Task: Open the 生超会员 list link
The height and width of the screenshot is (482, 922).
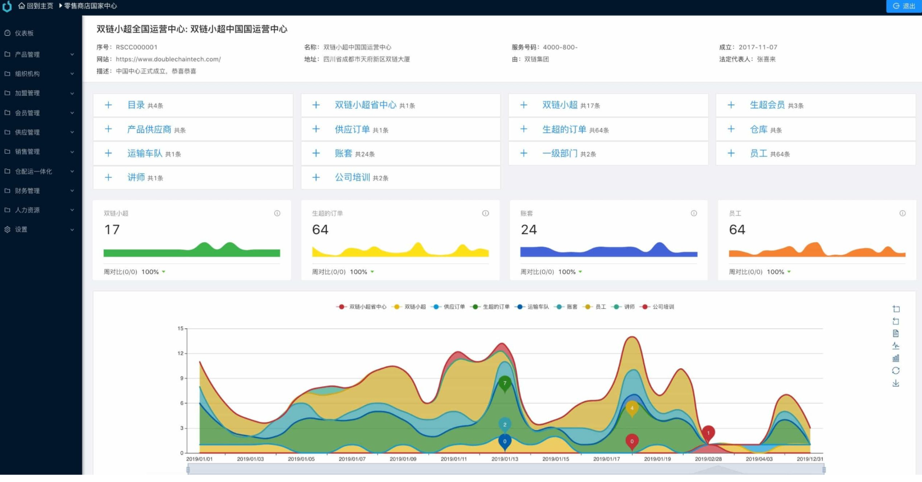Action: tap(767, 105)
